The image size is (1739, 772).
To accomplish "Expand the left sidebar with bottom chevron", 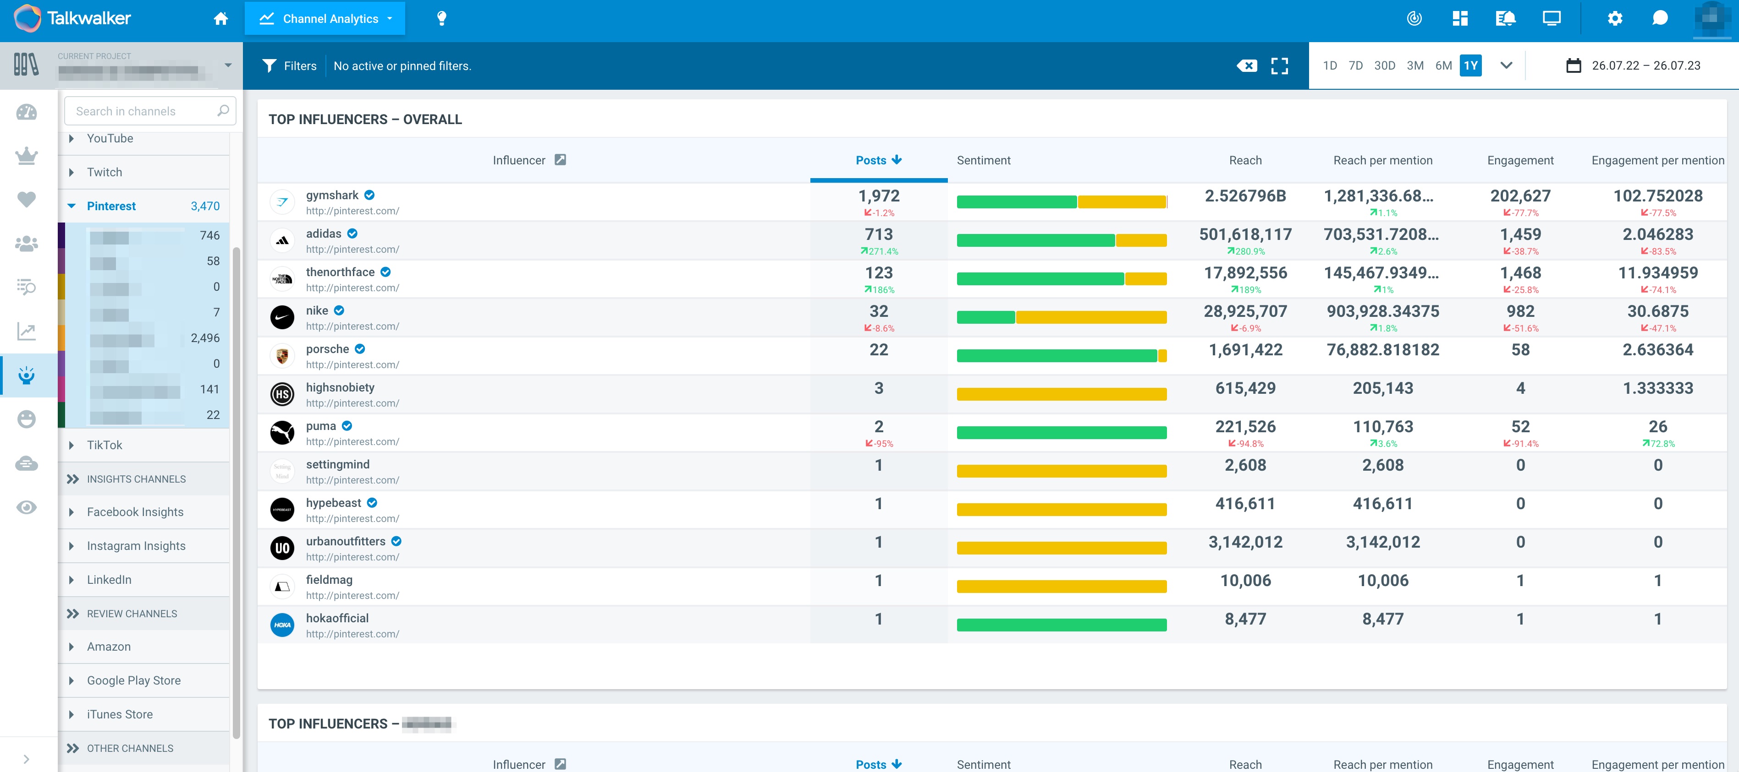I will coord(26,759).
